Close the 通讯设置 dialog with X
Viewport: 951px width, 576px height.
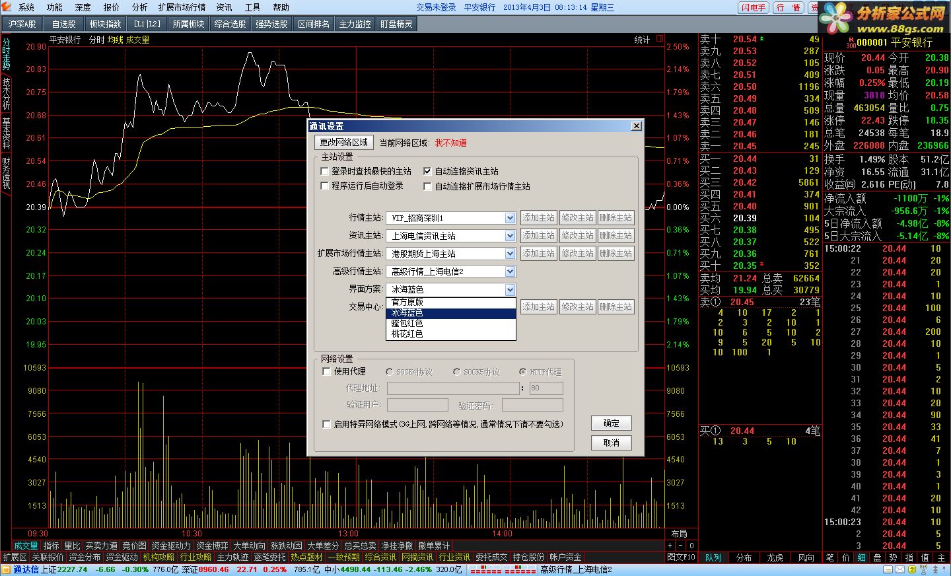[637, 126]
